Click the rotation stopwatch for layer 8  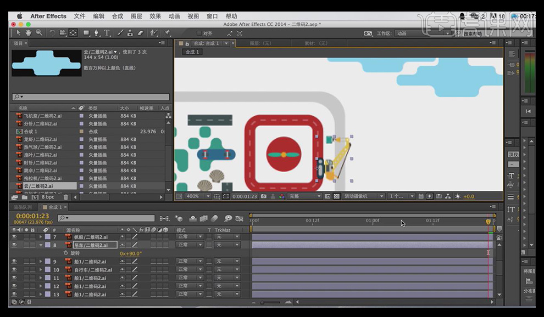65,253
